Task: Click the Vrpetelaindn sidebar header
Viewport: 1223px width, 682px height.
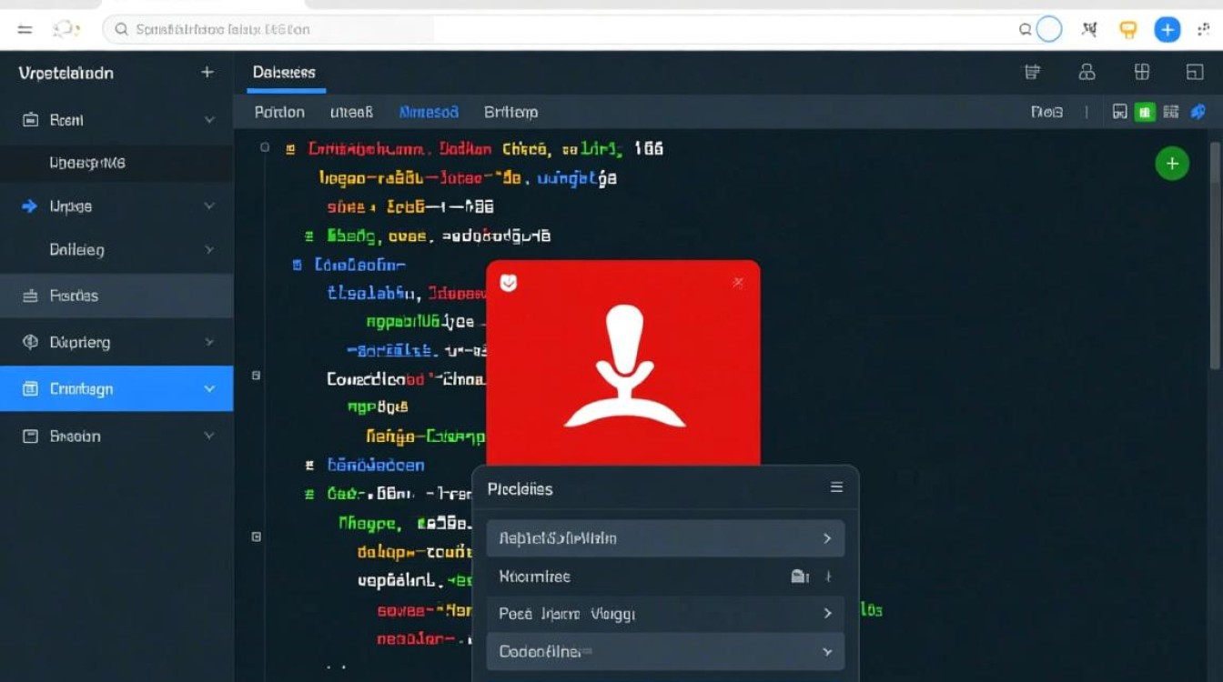Action: [x=66, y=73]
